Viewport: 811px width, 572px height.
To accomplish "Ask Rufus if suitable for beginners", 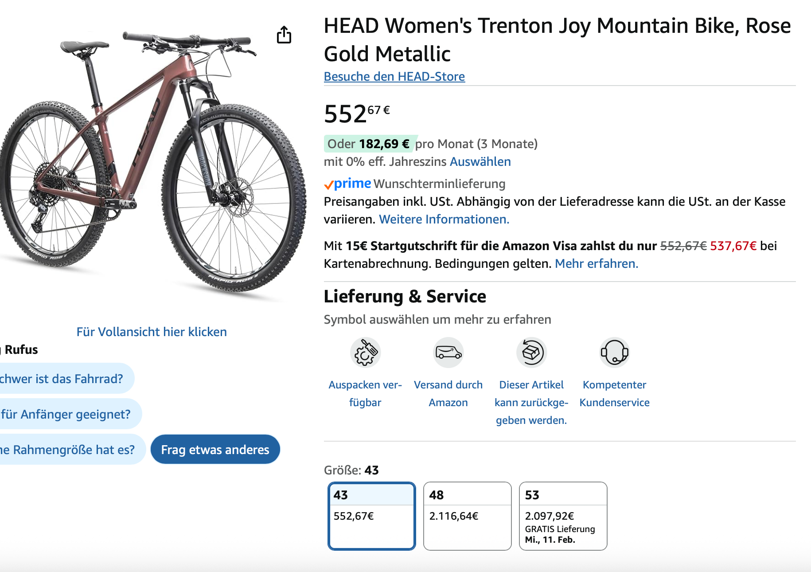I will tap(66, 414).
